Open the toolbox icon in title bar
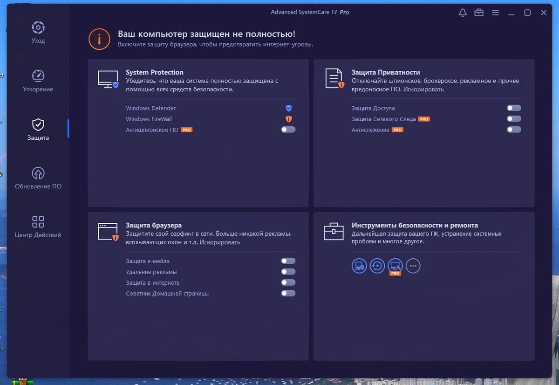Image resolution: width=559 pixels, height=385 pixels. click(x=479, y=13)
